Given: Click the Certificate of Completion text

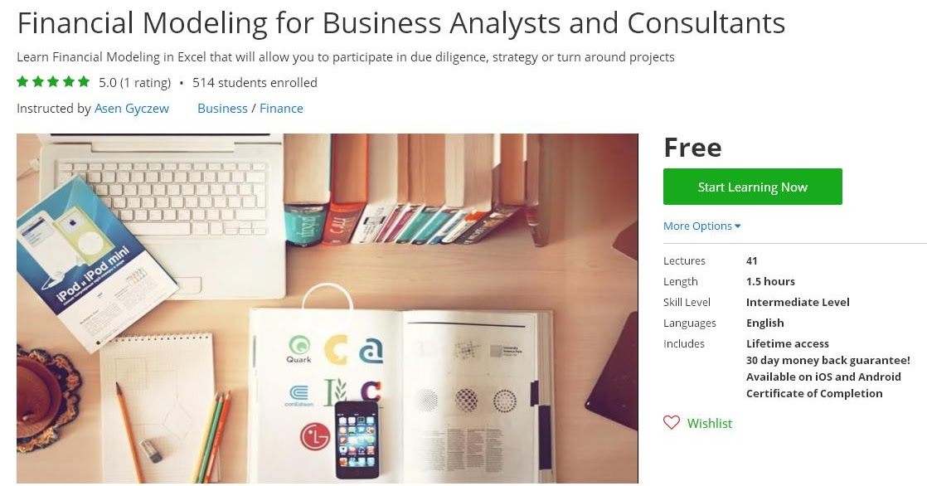Looking at the screenshot, I should point(814,394).
